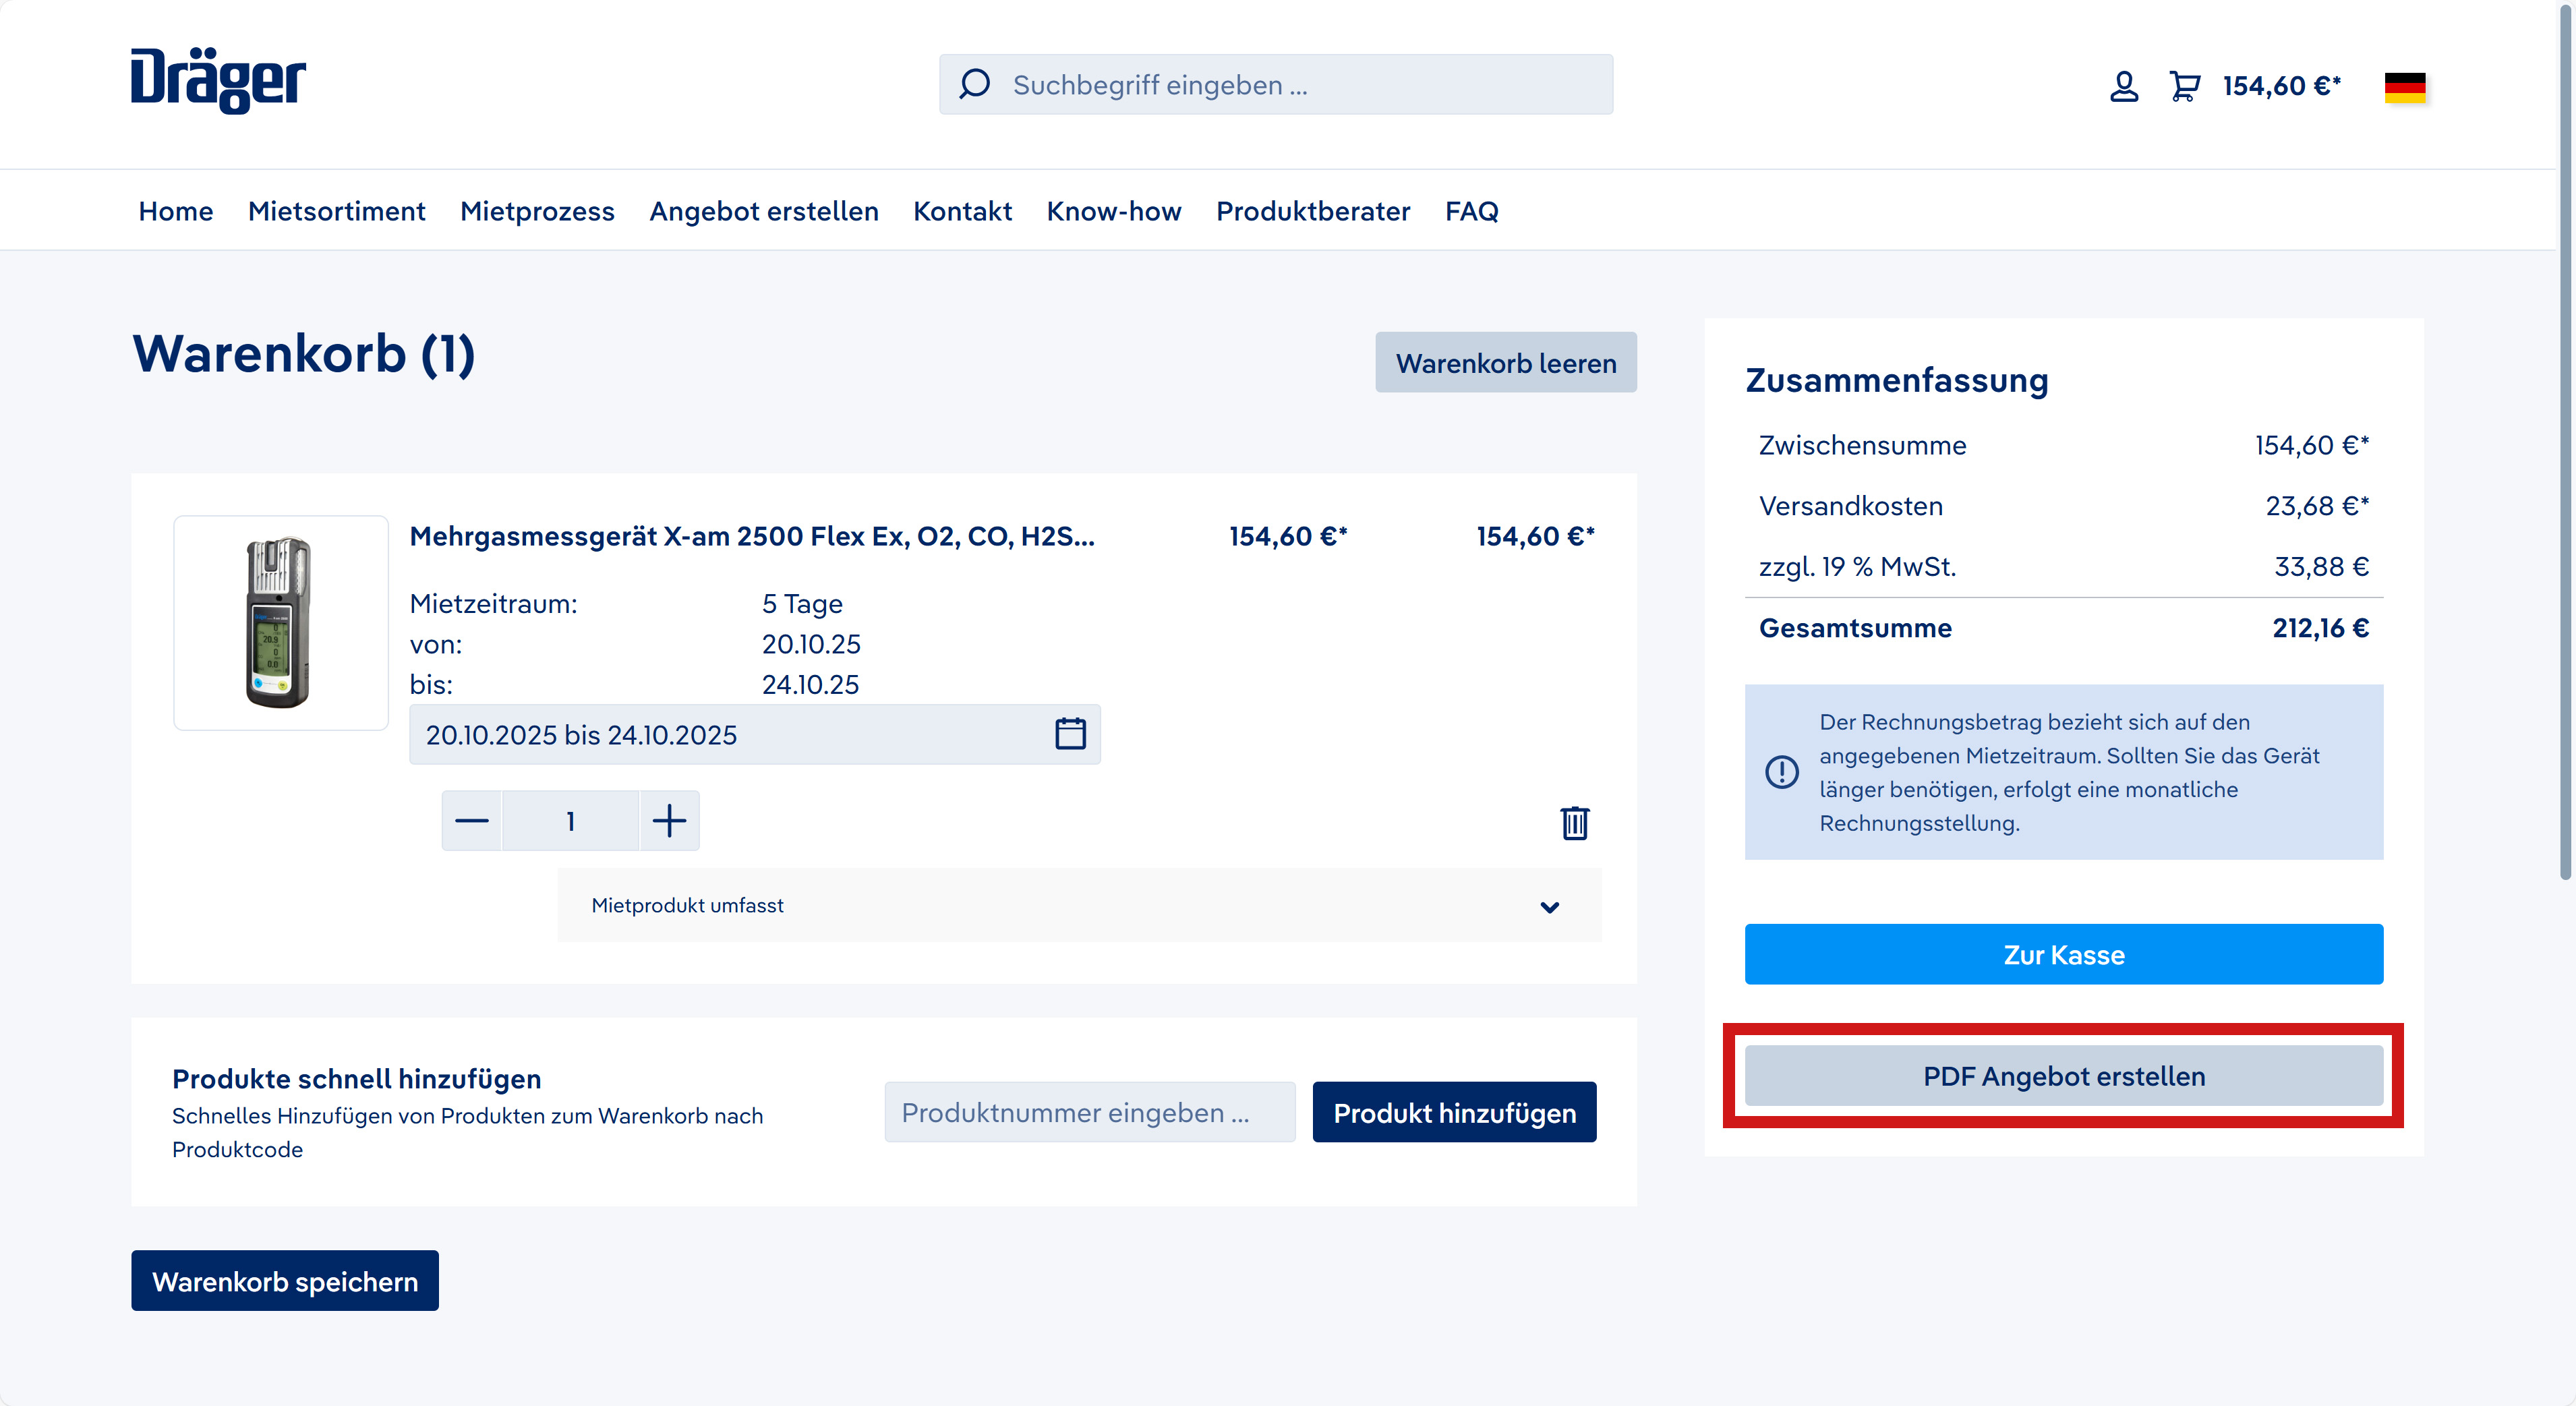The height and width of the screenshot is (1406, 2576).
Task: Click Zur Kasse button
Action: (x=2063, y=954)
